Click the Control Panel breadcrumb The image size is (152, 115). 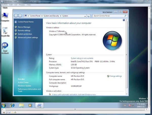[35, 16]
